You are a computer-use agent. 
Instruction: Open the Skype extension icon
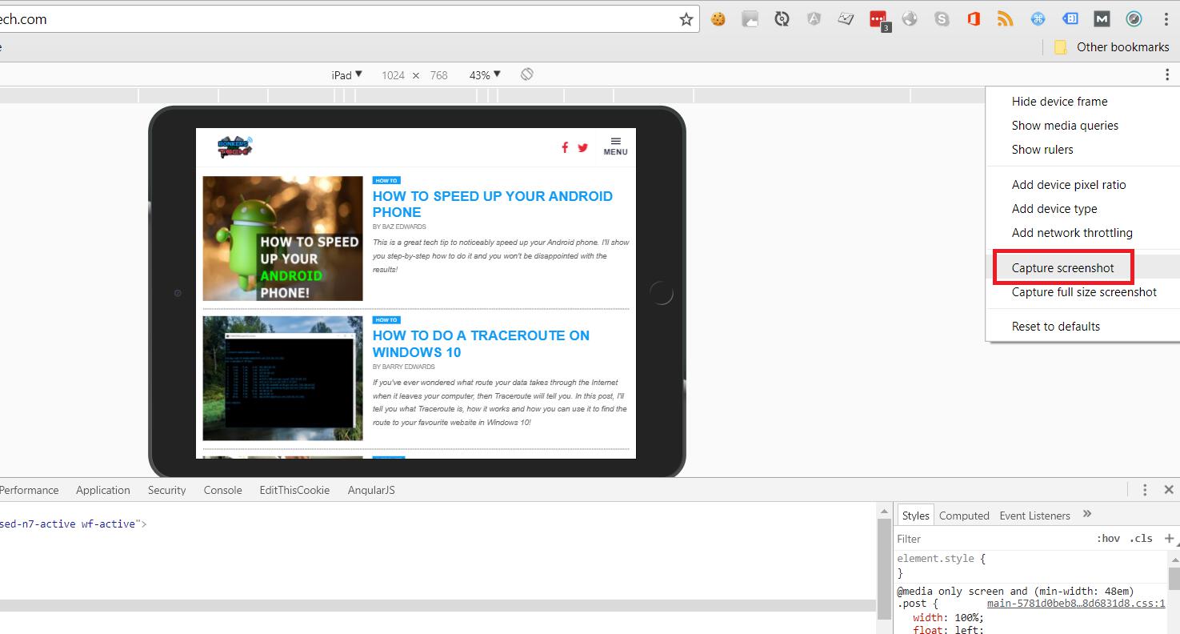click(942, 19)
